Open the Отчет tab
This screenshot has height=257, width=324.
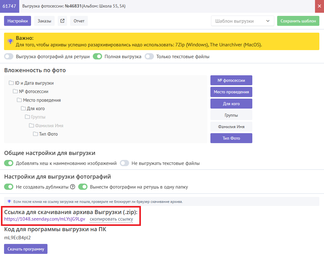point(79,21)
